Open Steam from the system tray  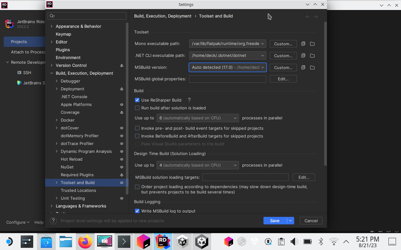point(242,242)
